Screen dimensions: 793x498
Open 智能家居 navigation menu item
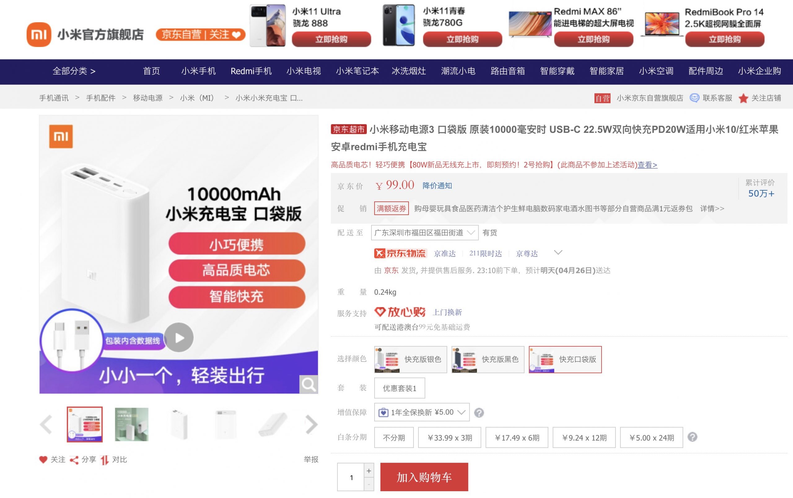(x=606, y=71)
